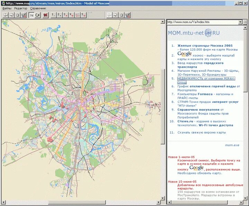Open СТРИМ-Точки продаж интернет-услуг link

(208, 104)
